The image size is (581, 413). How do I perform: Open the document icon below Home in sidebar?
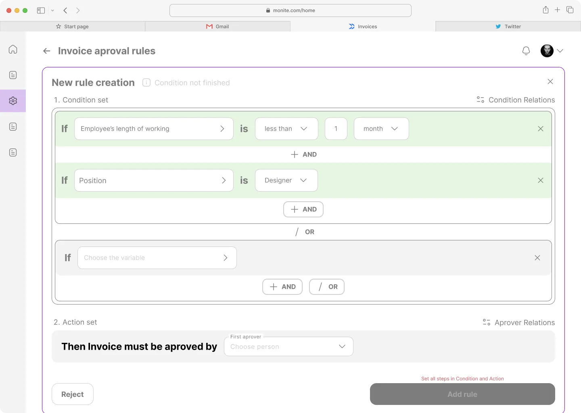(13, 75)
